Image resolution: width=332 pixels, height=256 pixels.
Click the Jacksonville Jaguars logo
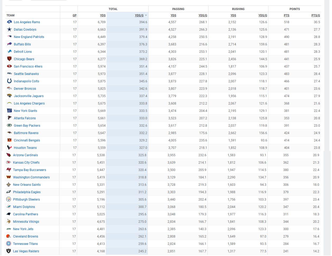(x=10, y=96)
